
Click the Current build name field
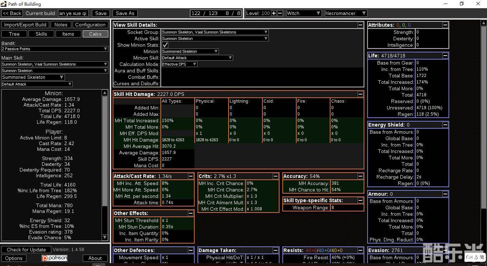coord(73,13)
